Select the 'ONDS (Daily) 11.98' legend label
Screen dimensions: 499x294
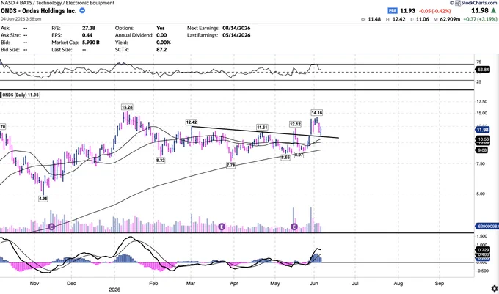tap(21, 95)
